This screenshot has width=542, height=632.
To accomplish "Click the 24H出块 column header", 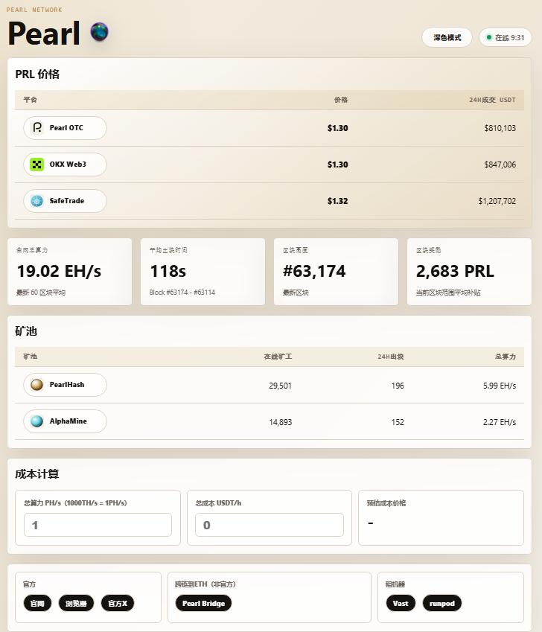I will (x=390, y=357).
